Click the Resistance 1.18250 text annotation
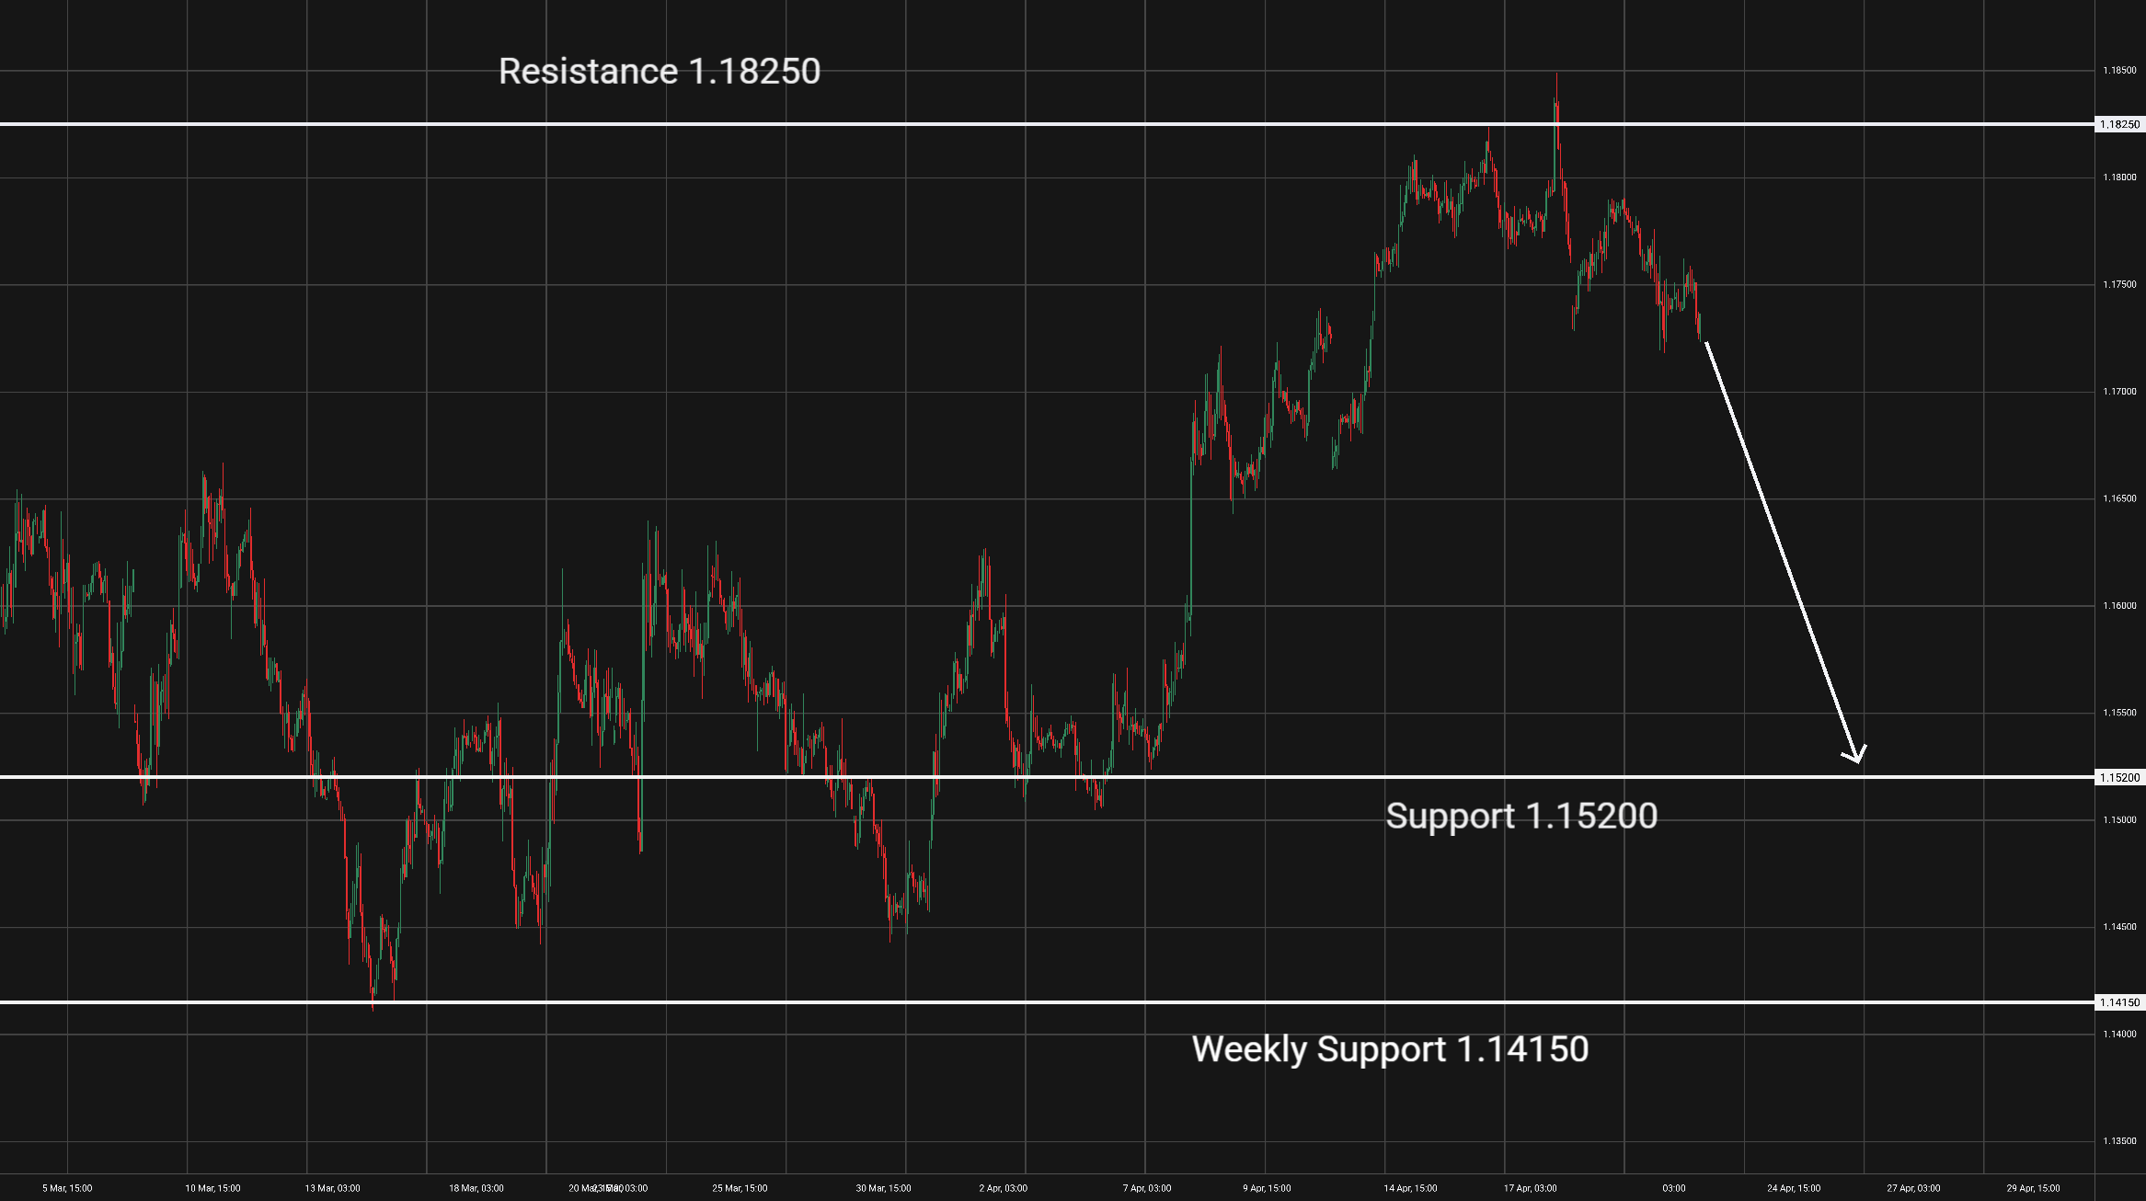Viewport: 2146px width, 1201px height. [659, 72]
